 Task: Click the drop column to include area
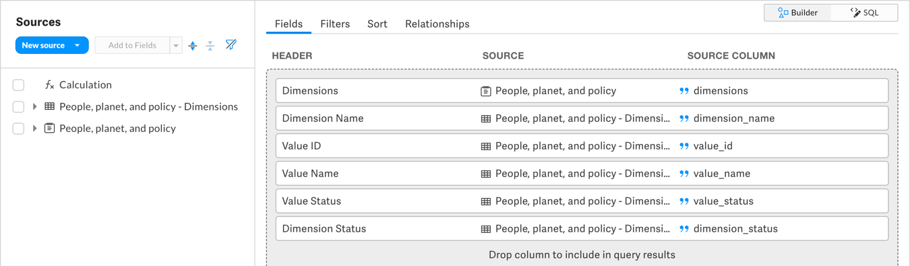click(x=582, y=255)
